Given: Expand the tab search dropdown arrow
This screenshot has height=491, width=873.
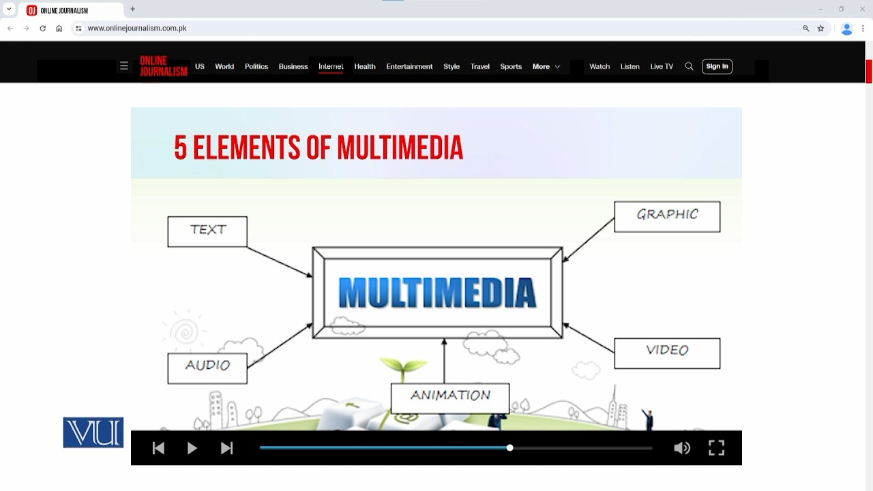Looking at the screenshot, I should (9, 10).
